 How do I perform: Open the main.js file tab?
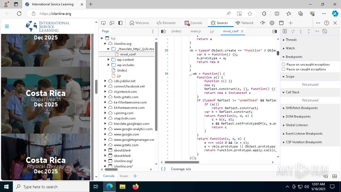tap(196, 31)
